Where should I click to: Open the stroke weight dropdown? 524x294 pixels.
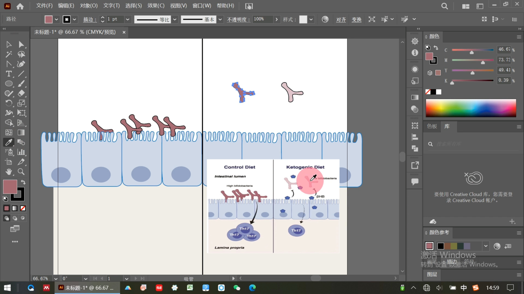pyautogui.click(x=127, y=19)
